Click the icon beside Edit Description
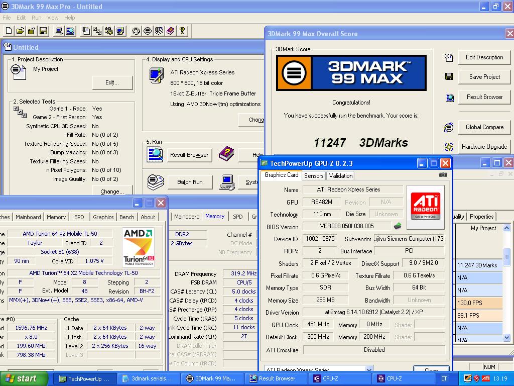Viewport: 514px width, 386px height. pos(448,58)
